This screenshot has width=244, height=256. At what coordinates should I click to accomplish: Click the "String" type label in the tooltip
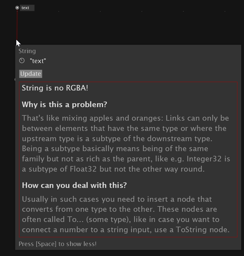pyautogui.click(x=27, y=51)
